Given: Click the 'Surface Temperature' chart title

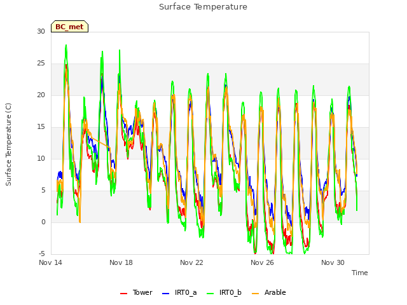Looking at the screenshot, I should [x=203, y=7].
